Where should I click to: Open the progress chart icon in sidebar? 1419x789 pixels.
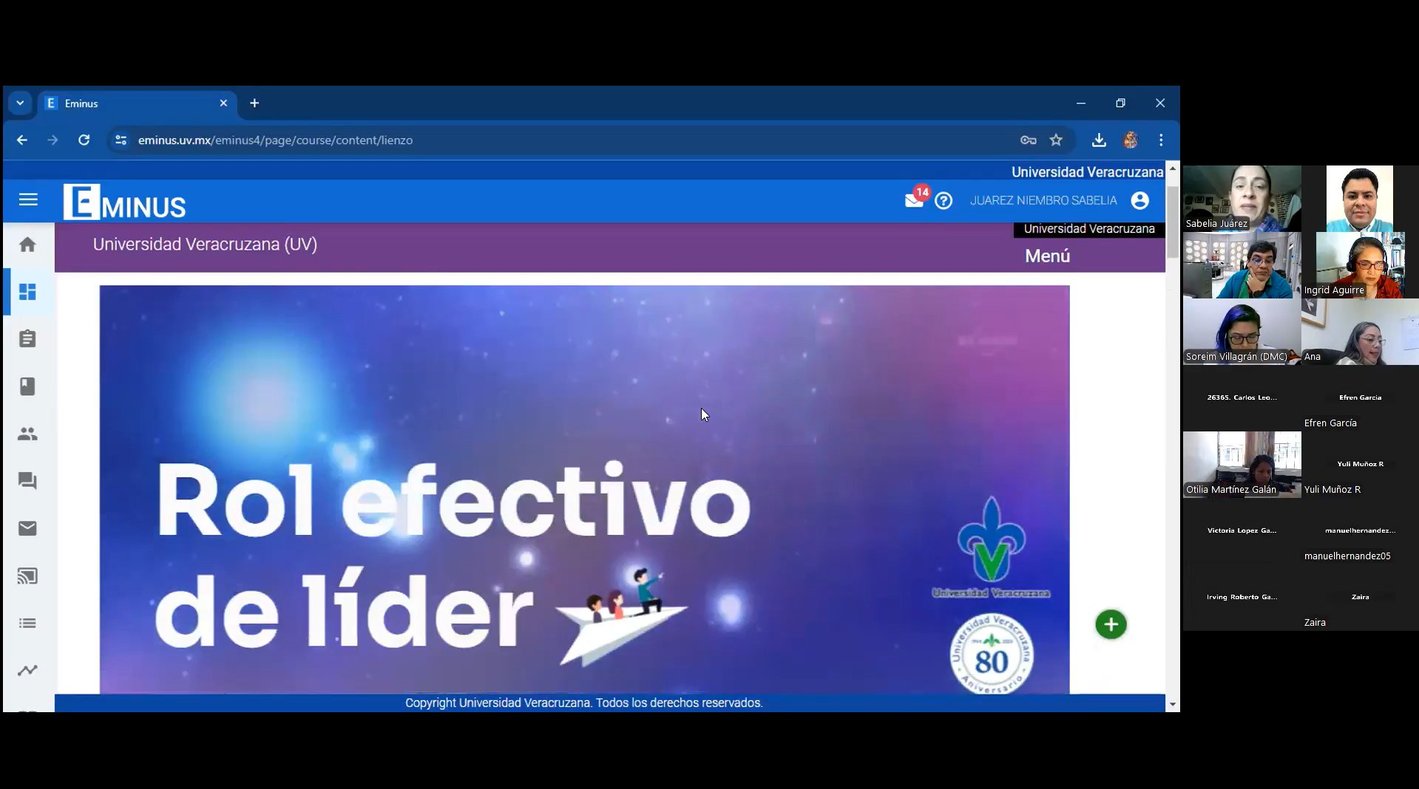pyautogui.click(x=27, y=670)
